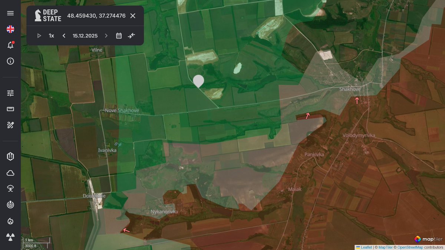This screenshot has height=250, width=445.
Task: Open the map layers icon
Action: click(10, 157)
